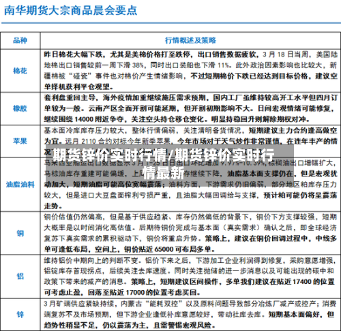Click the 油脂油料 row label
This screenshot has width=341, height=331.
(x=20, y=185)
